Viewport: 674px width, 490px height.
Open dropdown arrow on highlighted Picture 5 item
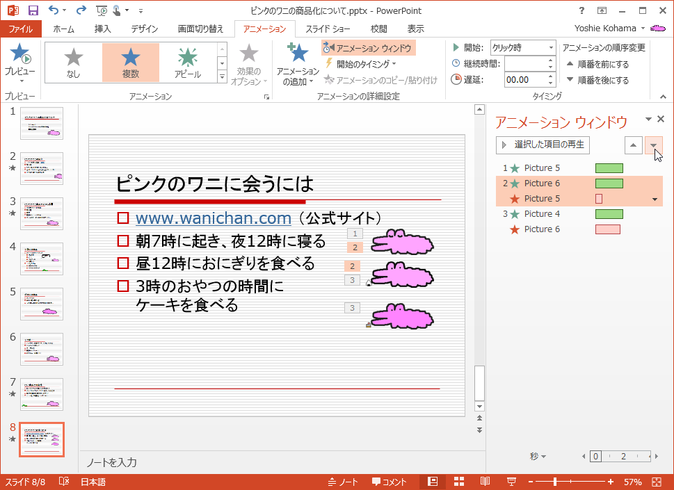pyautogui.click(x=655, y=199)
